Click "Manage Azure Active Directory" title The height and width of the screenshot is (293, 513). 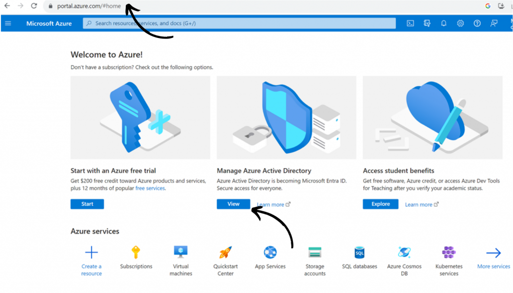coord(264,170)
